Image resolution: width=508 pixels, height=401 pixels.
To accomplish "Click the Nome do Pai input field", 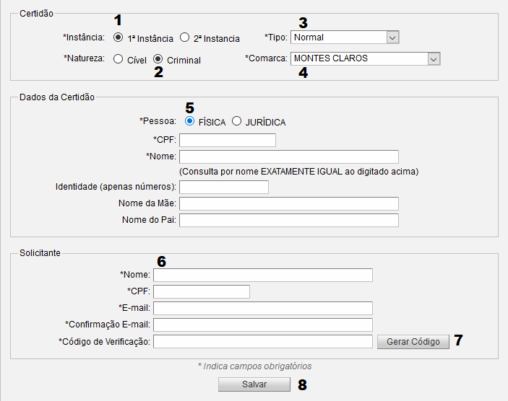I will coord(289,220).
